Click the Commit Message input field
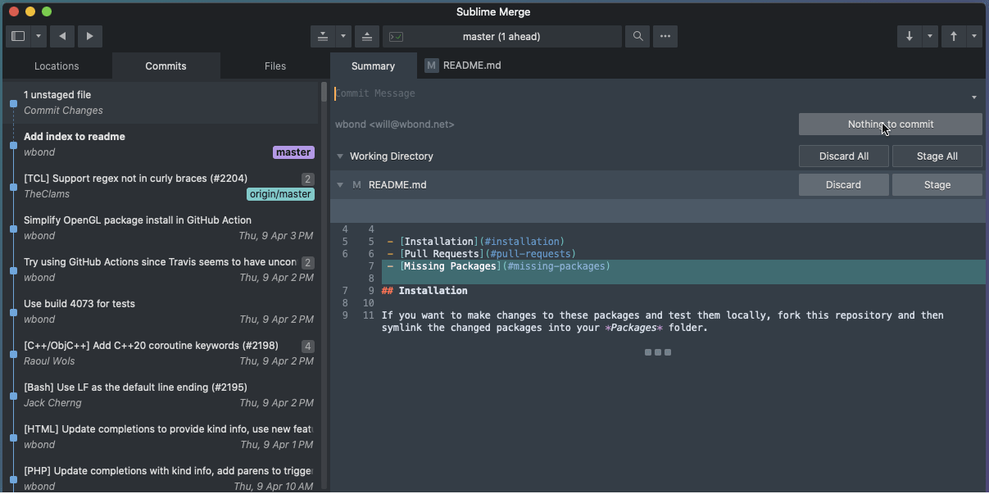This screenshot has width=989, height=494. coord(492,93)
